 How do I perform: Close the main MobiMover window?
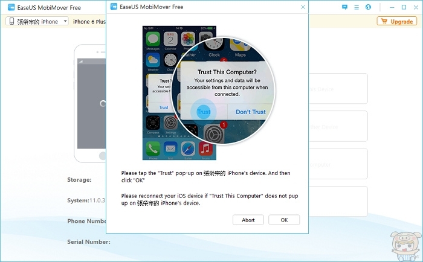pyautogui.click(x=416, y=7)
